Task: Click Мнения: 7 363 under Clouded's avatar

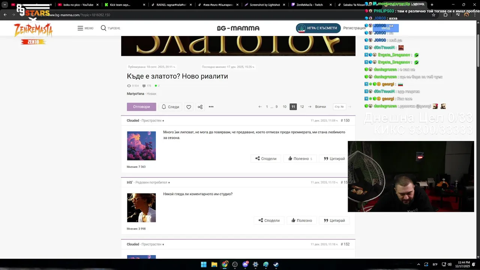Action: 136,167
